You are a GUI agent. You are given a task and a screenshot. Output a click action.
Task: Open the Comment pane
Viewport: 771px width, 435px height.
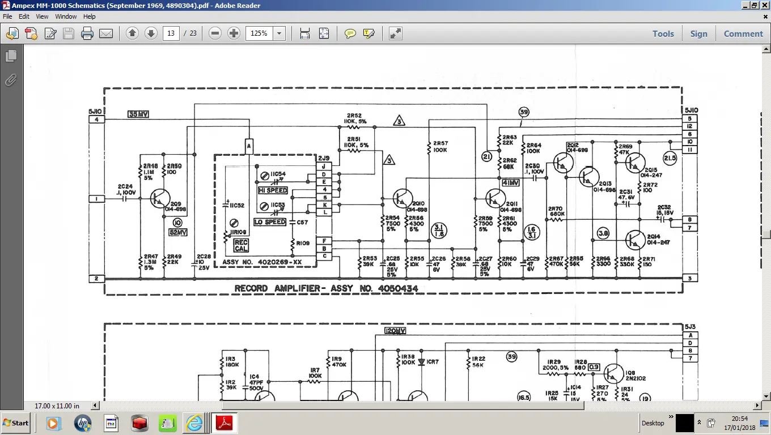743,34
